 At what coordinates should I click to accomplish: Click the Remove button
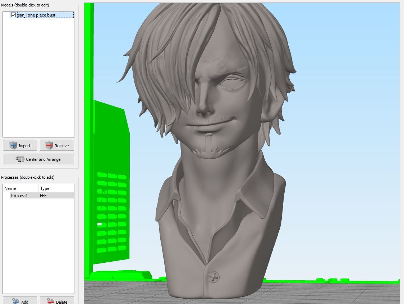tap(57, 145)
